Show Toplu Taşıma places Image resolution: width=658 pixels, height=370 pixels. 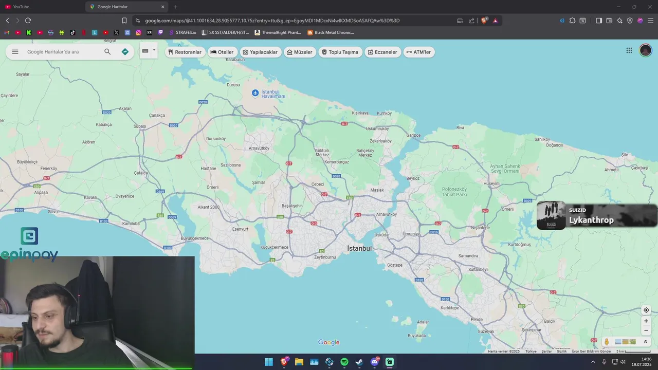[x=340, y=52]
